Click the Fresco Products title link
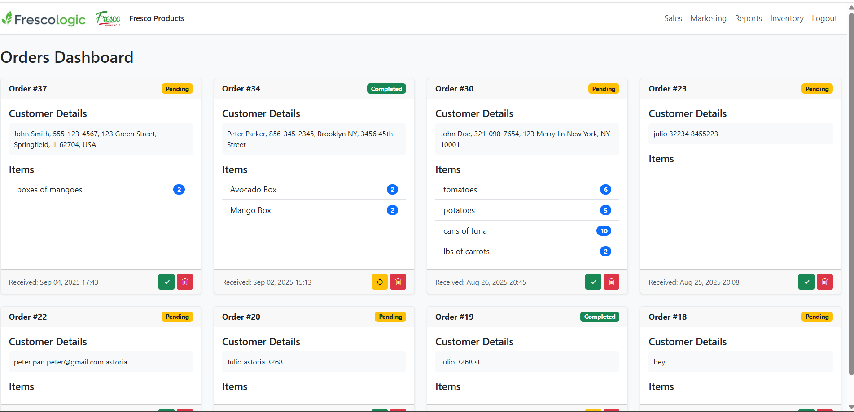The height and width of the screenshot is (412, 854). click(x=157, y=18)
